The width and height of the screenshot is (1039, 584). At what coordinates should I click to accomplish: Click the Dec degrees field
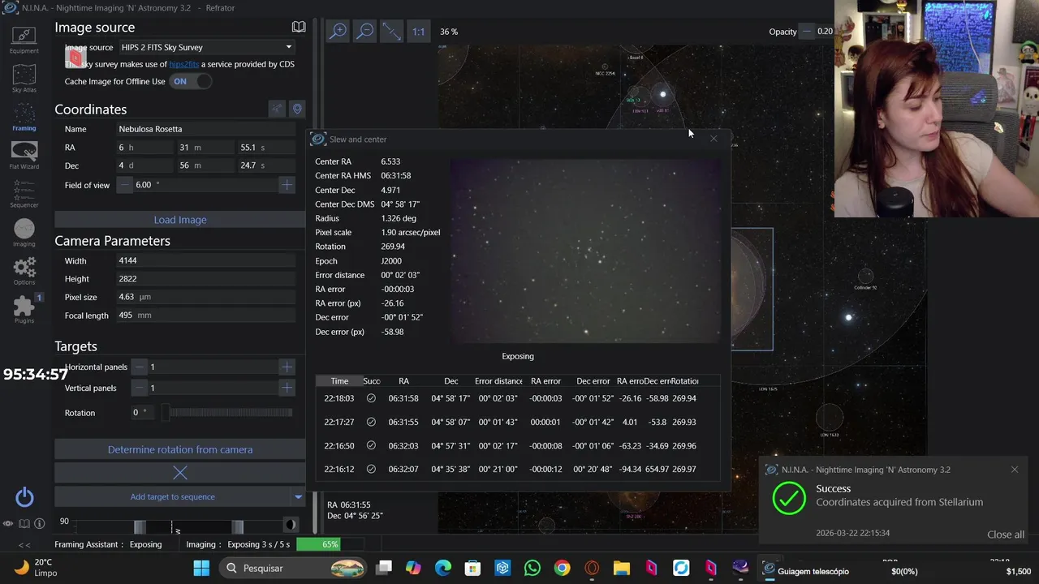click(144, 165)
